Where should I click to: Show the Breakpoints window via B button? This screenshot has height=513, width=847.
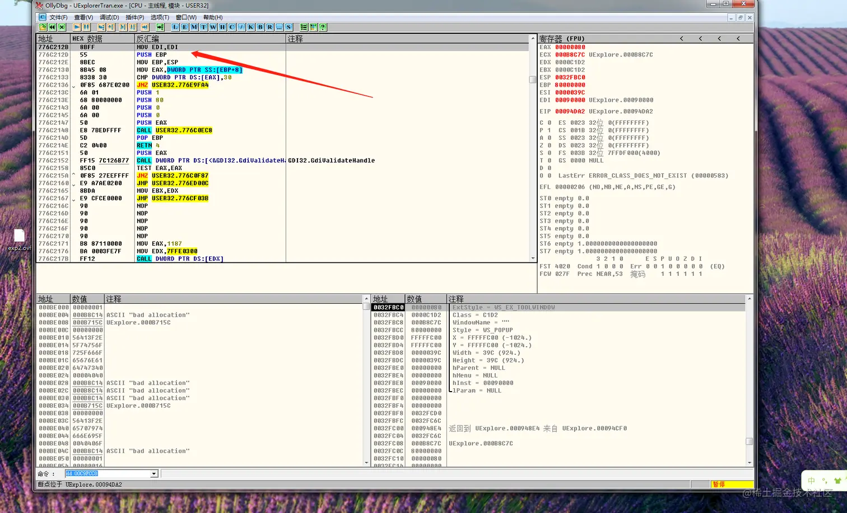point(260,27)
